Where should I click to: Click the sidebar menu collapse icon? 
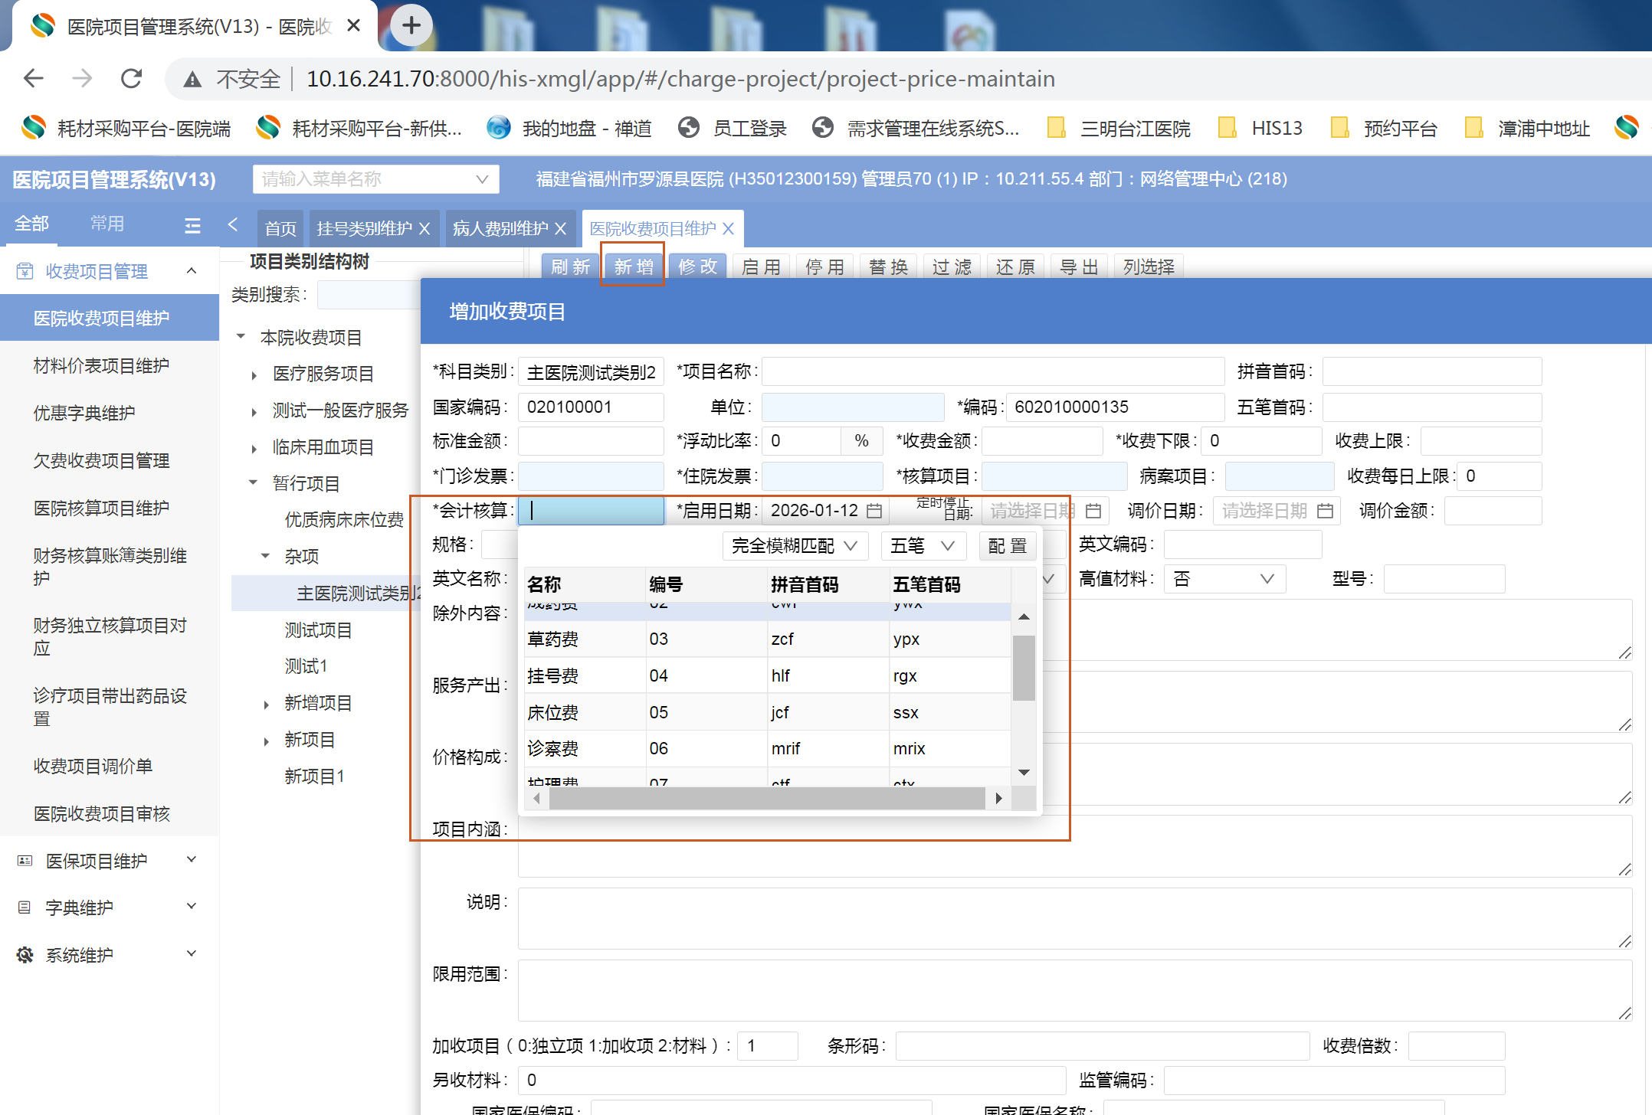coord(192,225)
